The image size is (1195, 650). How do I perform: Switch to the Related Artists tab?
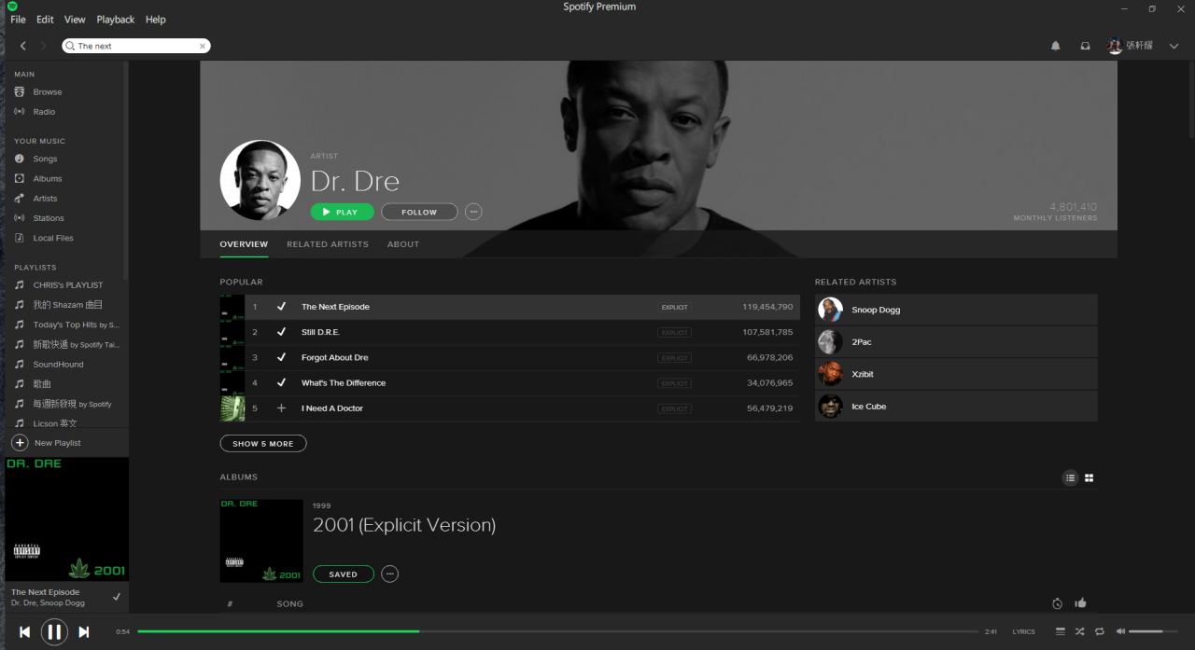328,244
